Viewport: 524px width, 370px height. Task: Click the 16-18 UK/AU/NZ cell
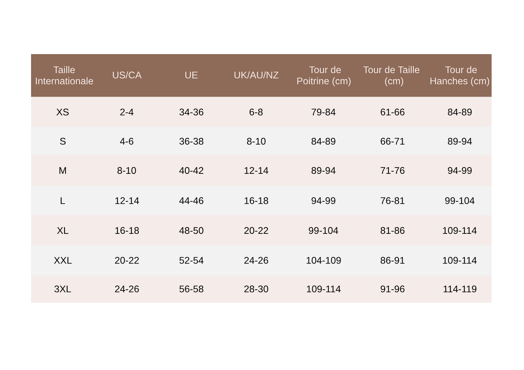click(256, 201)
